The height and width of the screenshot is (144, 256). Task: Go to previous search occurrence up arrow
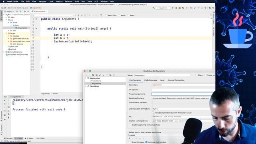tap(78, 15)
